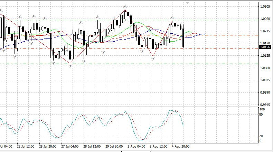Click the 28 Jul 12:00 time label
The width and height of the screenshot is (273, 152).
click(x=92, y=146)
